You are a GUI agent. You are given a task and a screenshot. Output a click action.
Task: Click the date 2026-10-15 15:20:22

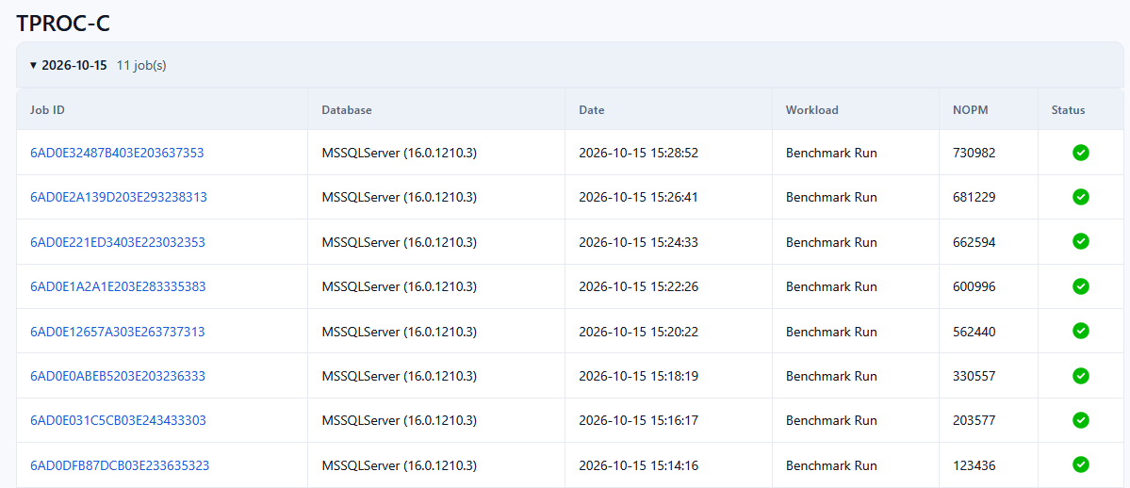click(x=638, y=332)
